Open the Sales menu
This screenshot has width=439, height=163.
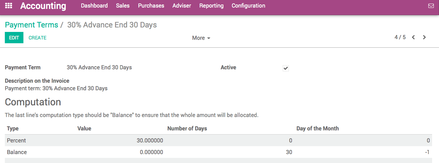click(x=123, y=6)
